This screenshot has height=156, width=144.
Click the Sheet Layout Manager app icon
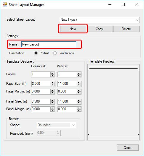tap(5, 4)
